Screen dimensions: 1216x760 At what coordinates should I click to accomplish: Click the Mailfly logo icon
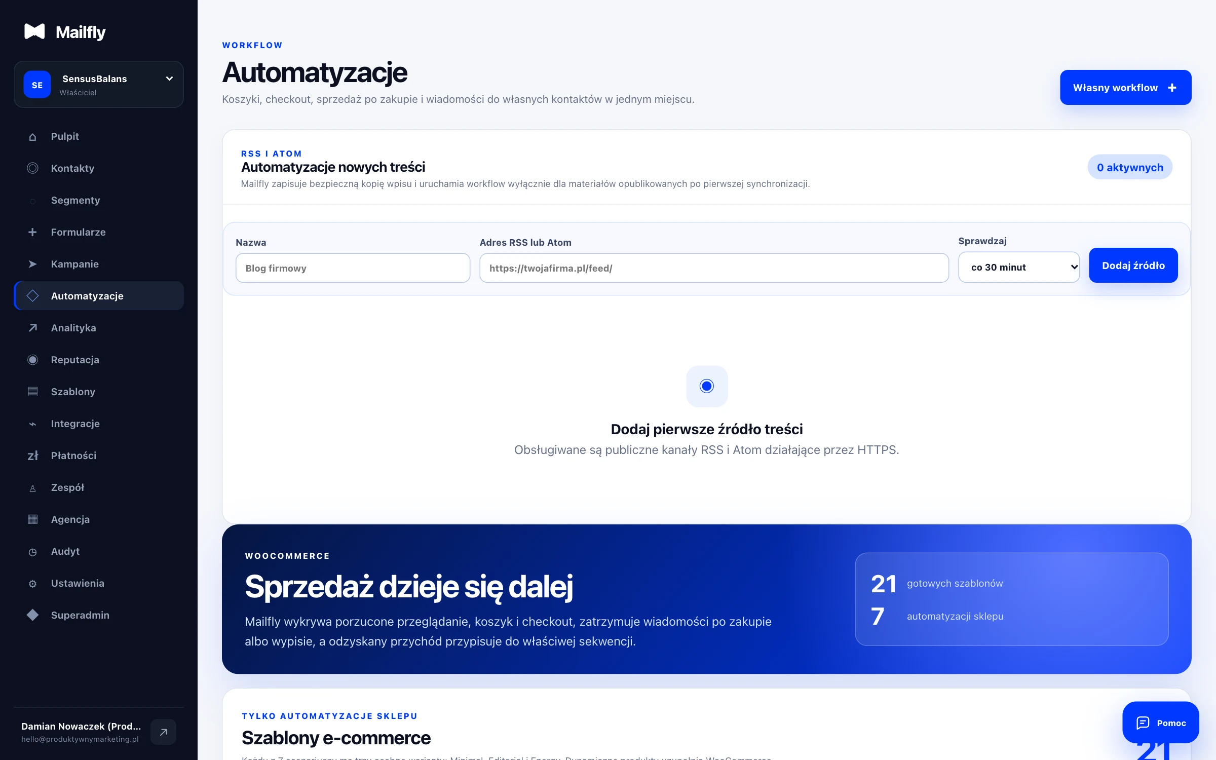[34, 31]
